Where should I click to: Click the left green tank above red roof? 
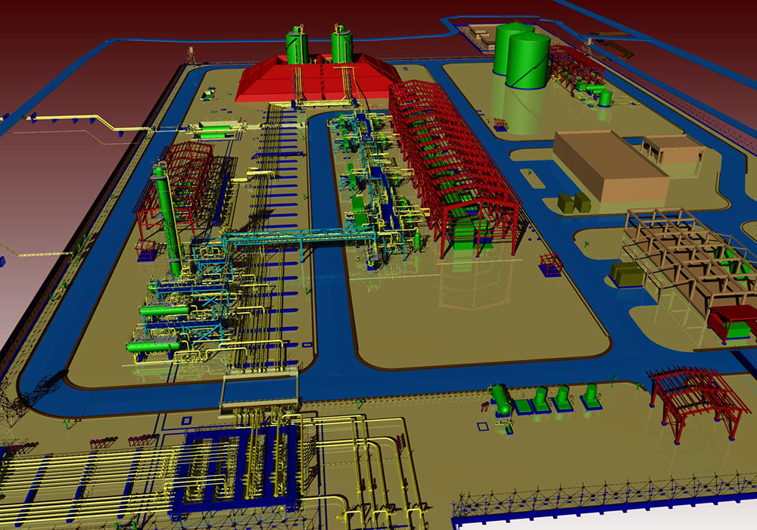click(296, 45)
